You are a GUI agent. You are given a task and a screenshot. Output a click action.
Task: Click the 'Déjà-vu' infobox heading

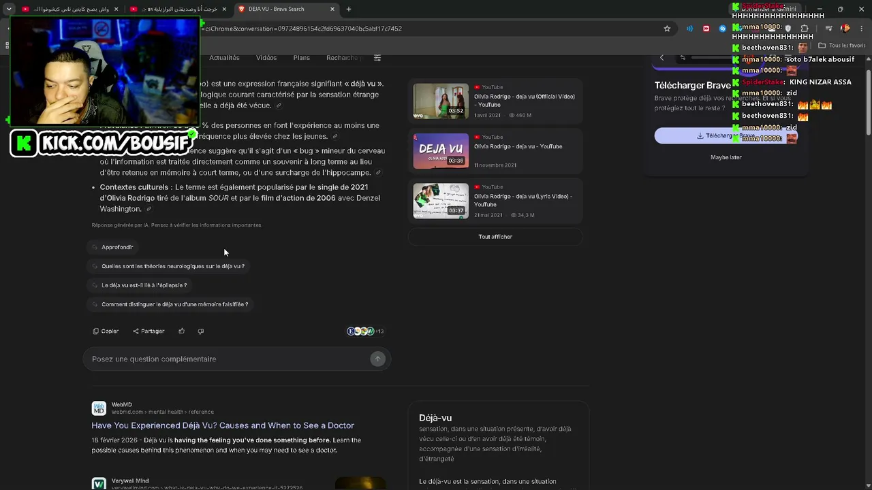point(435,418)
